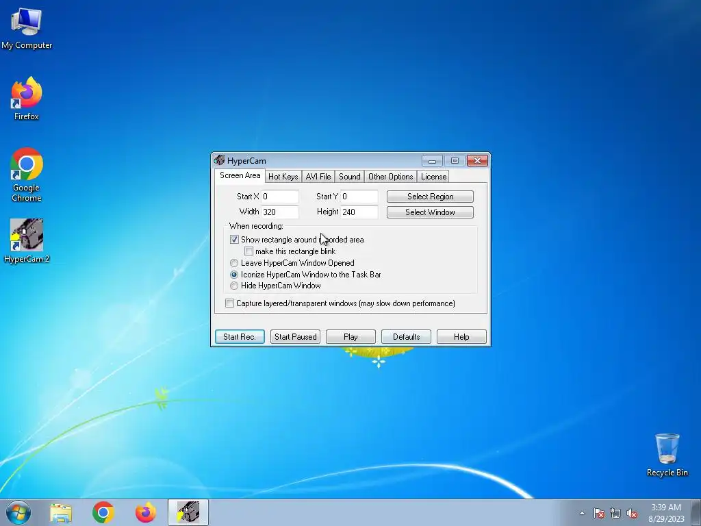Open HyperCam 2 desktop shortcut
This screenshot has width=701, height=526.
(27, 240)
